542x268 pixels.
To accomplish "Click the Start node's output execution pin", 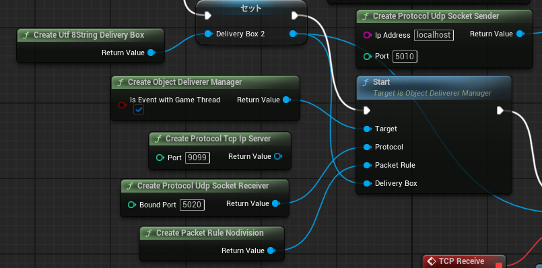I will (x=500, y=110).
